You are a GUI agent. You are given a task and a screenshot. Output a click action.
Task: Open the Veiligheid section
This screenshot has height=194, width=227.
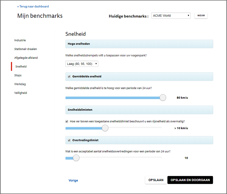[21, 93]
